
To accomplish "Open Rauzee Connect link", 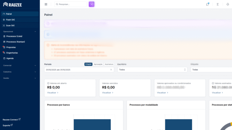I will 11,119.
